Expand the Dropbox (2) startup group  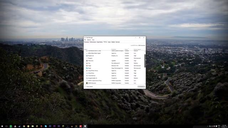coord(85,56)
